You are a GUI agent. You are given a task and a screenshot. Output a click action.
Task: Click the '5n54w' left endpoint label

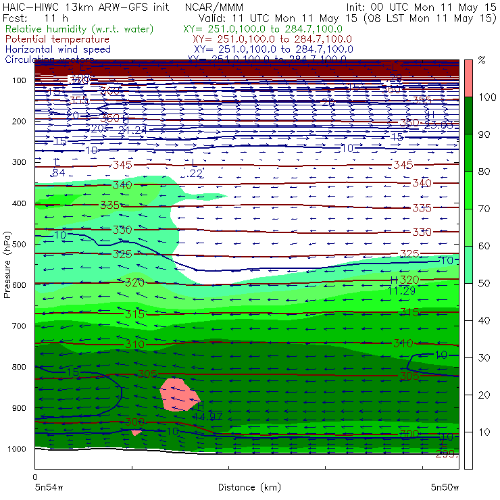pos(49,487)
